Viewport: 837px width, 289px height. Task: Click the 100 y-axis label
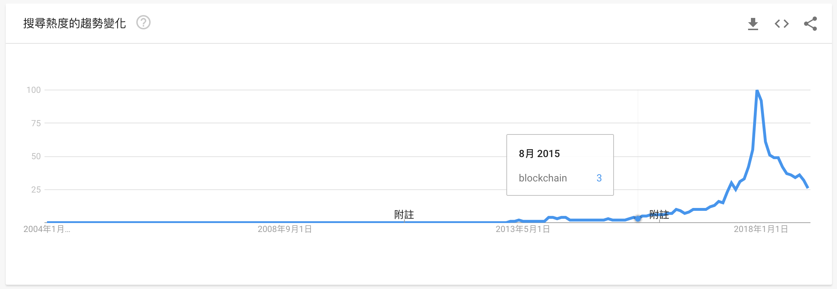(34, 90)
